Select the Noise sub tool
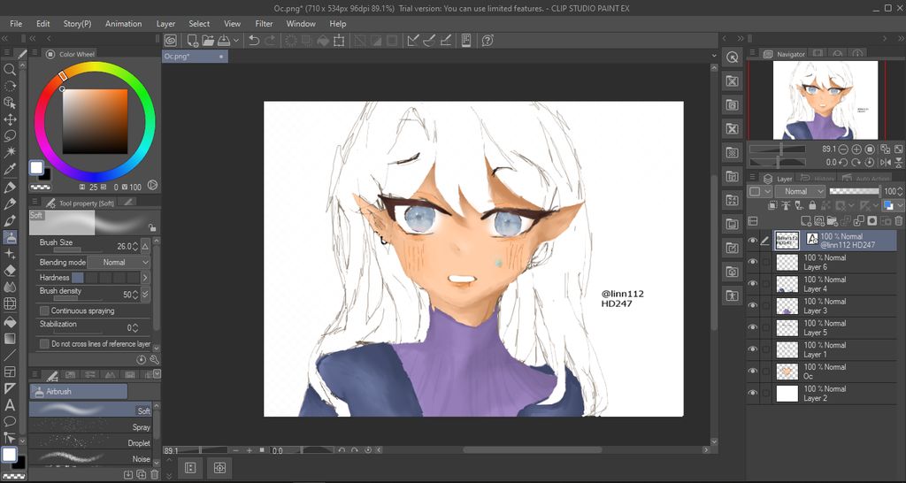Screen dimensions: 906x483 (x=90, y=457)
